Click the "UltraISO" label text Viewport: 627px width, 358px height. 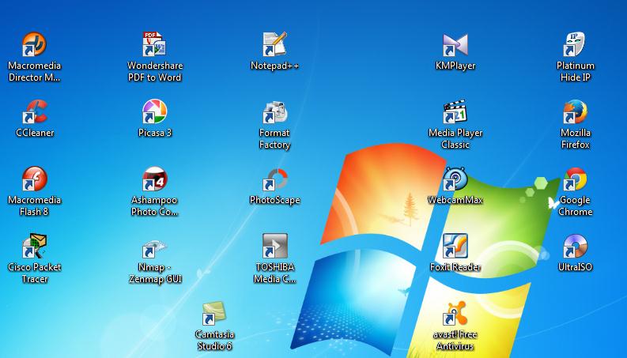[x=575, y=267]
